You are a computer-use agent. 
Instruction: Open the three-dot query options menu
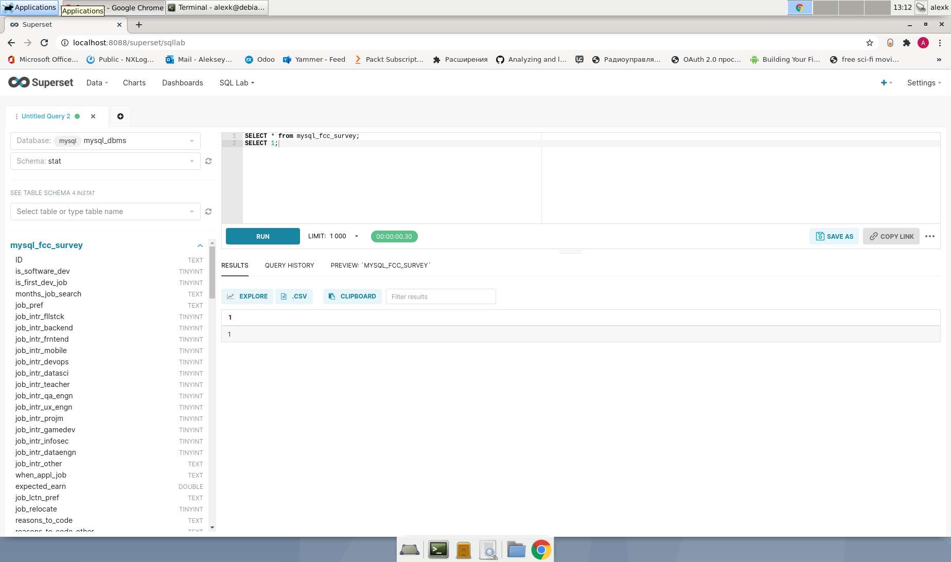point(930,236)
